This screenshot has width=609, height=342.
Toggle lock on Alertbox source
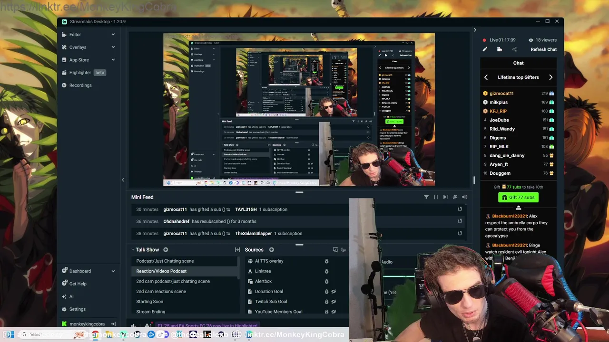coord(326,281)
